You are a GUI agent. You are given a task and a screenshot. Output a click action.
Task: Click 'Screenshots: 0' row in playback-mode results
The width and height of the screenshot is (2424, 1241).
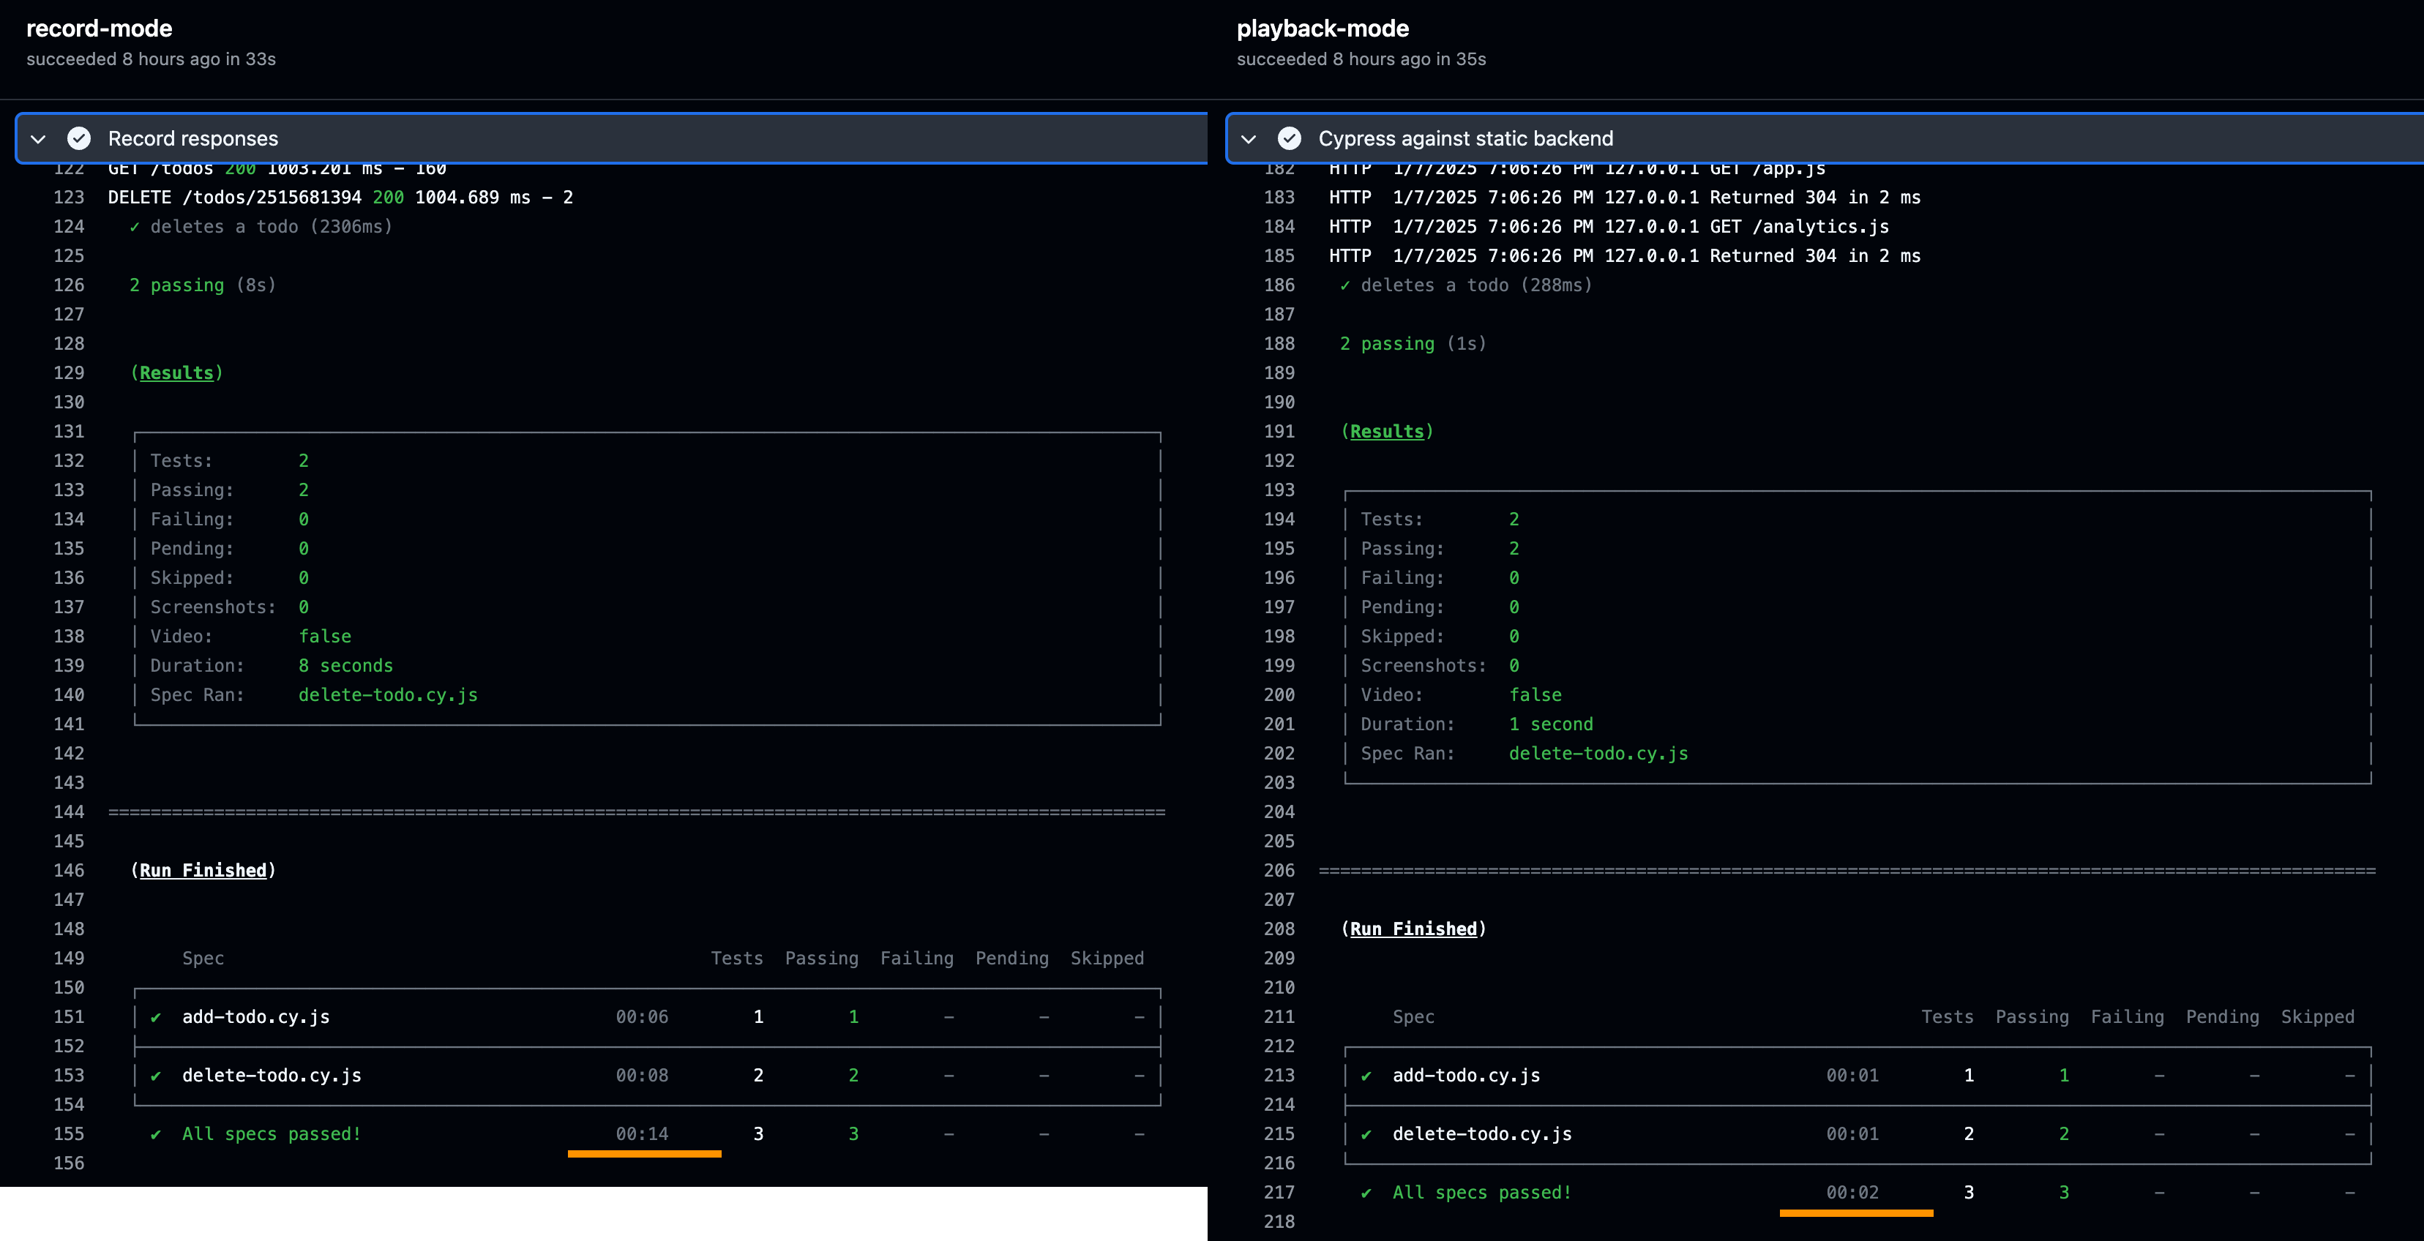(1440, 665)
